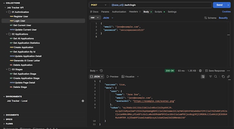
Task: Select the Login User request
Action: 43,21
